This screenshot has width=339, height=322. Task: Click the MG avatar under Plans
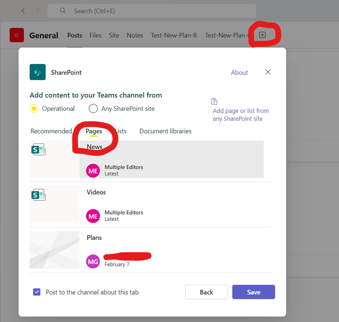pyautogui.click(x=93, y=261)
